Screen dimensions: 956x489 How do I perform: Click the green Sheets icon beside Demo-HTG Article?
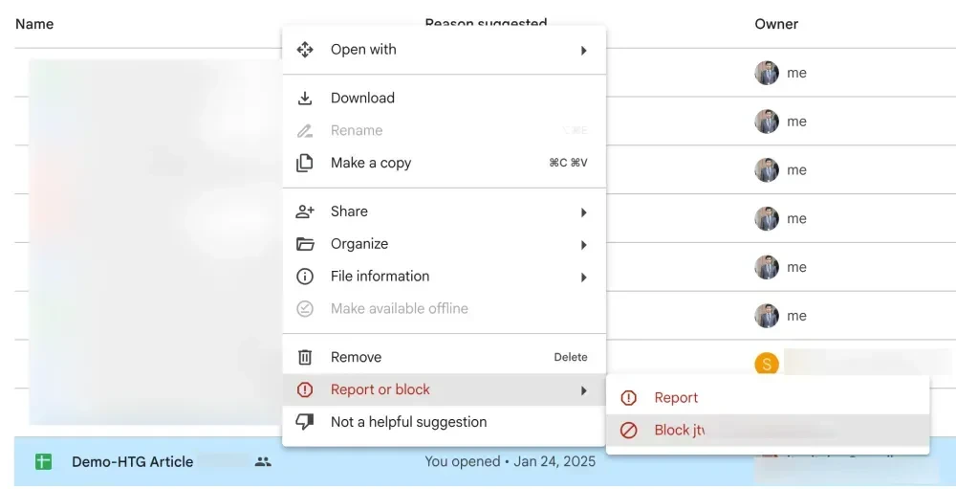(43, 461)
